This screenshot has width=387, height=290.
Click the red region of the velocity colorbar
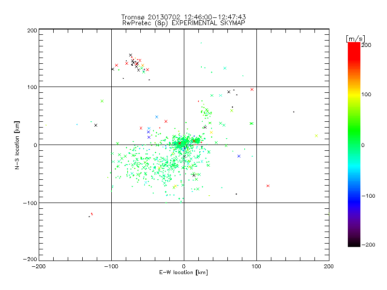click(x=354, y=52)
